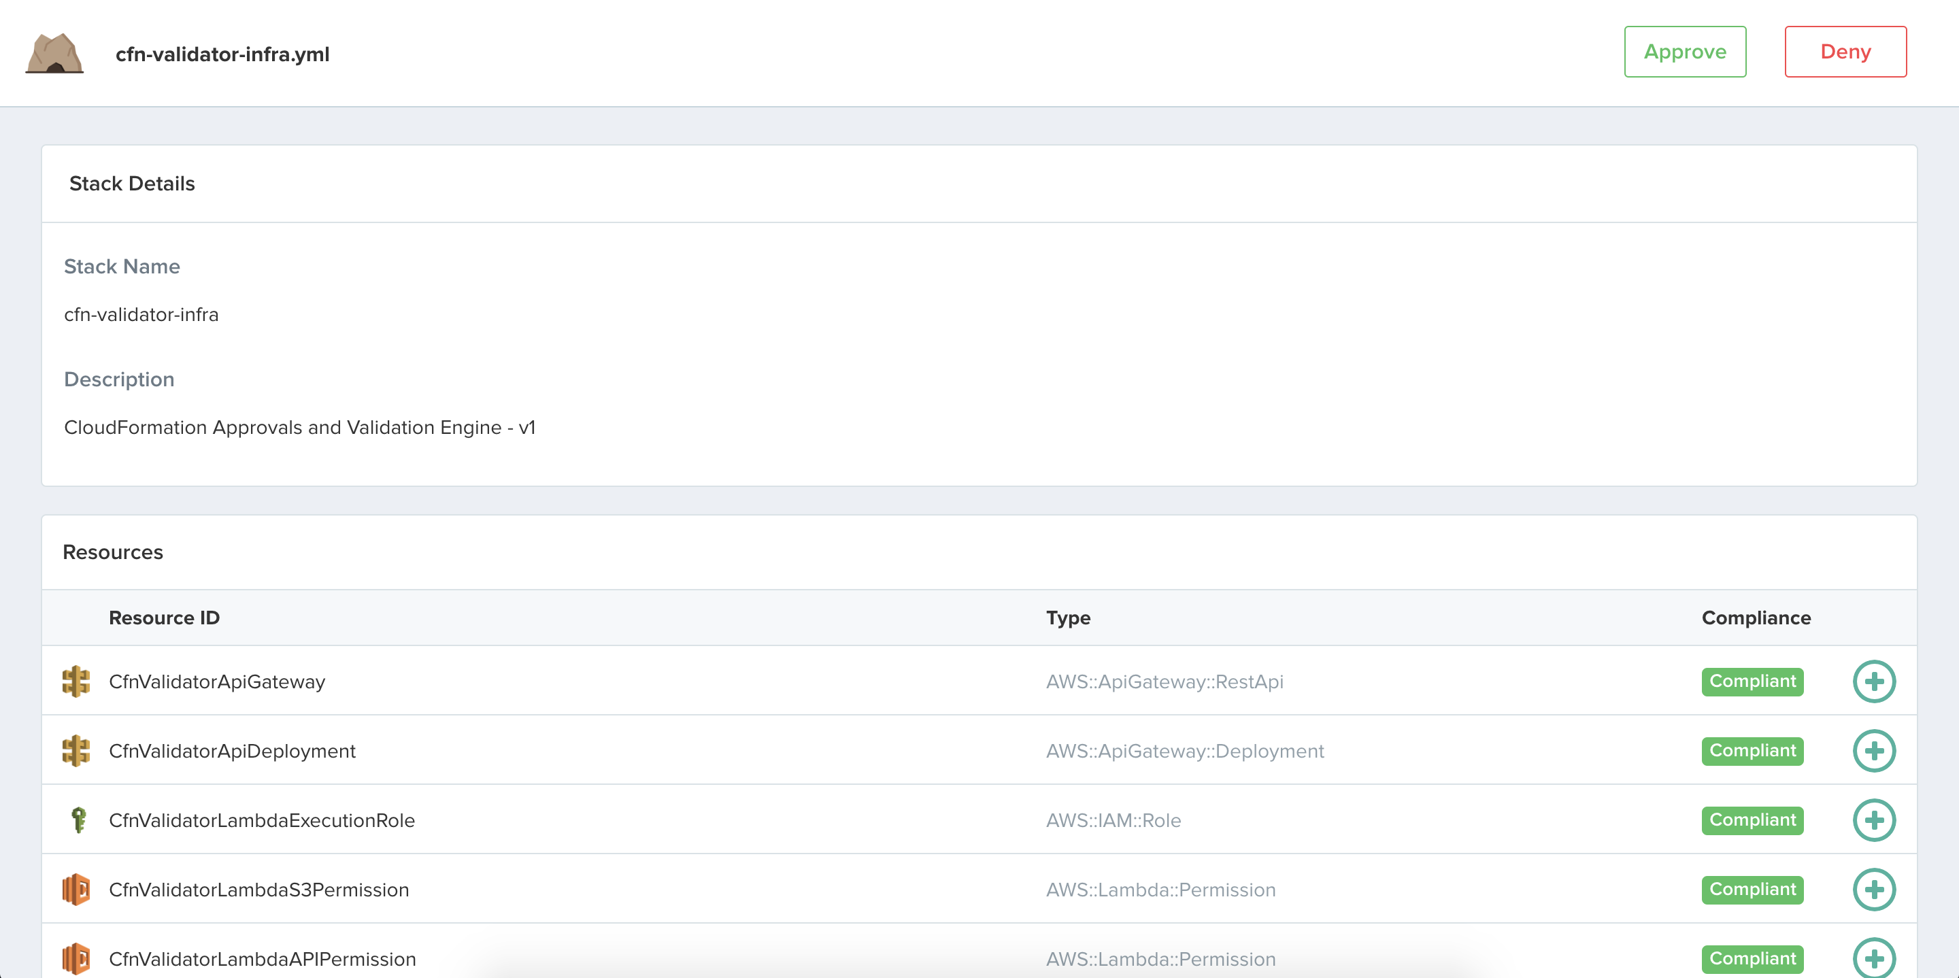Click the Resource ID column header
The height and width of the screenshot is (978, 1959).
click(x=163, y=618)
